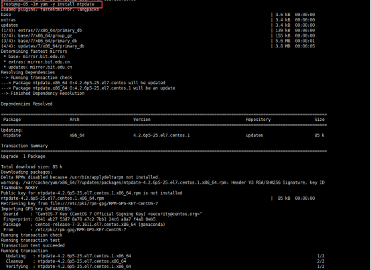Click the 'Delta RPMs disabled because' line
The height and width of the screenshot is (270, 371).
tap(80, 177)
